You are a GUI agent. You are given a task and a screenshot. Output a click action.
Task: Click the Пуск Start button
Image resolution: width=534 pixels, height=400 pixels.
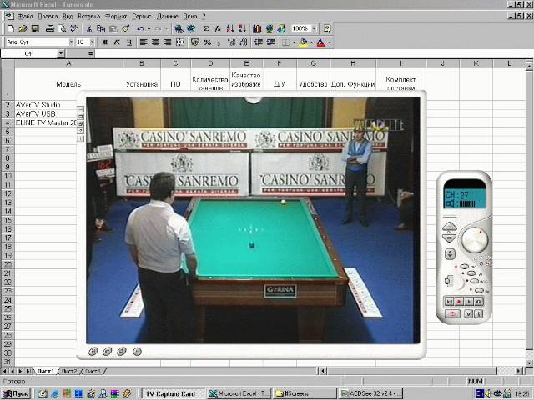pyautogui.click(x=16, y=393)
